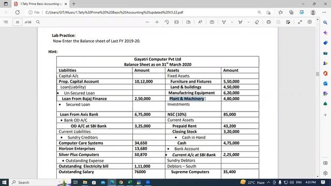Show hidden system tray icons
Screen dimensions: 331x186
268,182
